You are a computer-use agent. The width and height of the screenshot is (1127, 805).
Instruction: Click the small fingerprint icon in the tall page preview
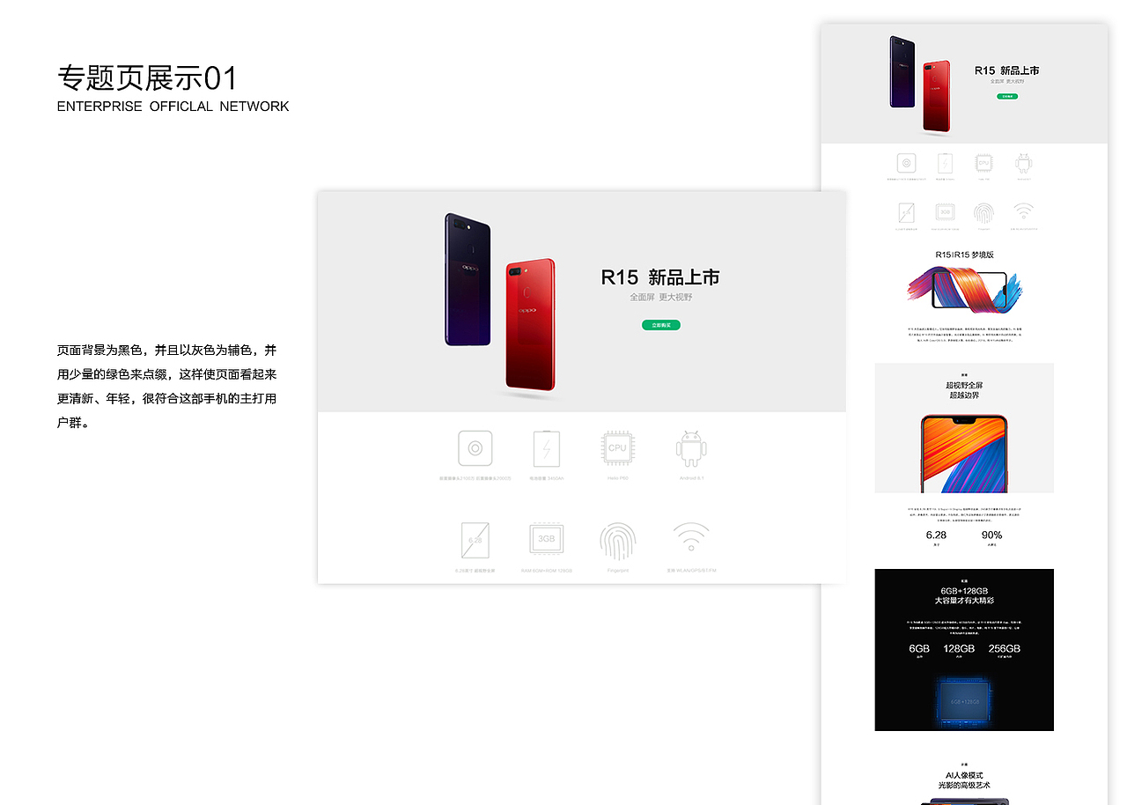click(983, 212)
